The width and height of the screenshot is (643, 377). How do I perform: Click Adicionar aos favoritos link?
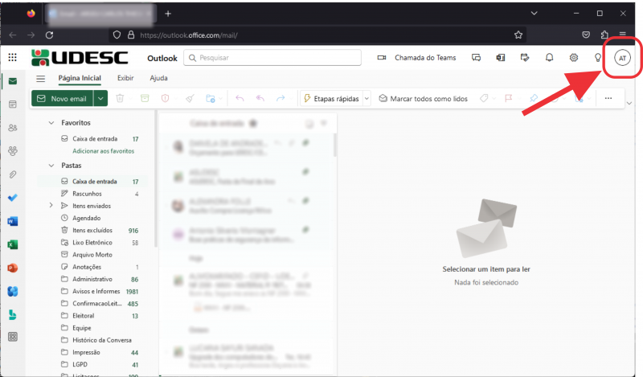point(103,151)
